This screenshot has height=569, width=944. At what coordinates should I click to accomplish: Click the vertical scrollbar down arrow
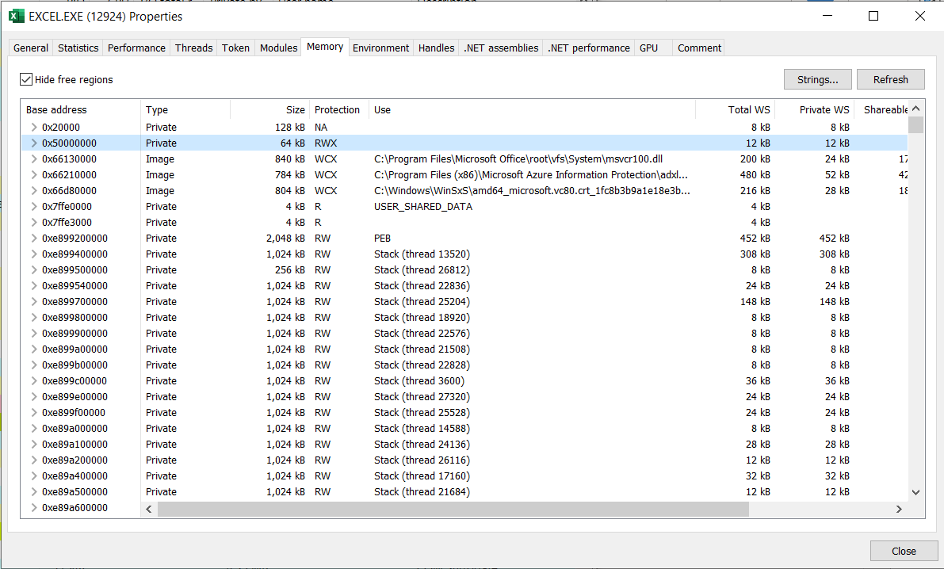coord(916,492)
